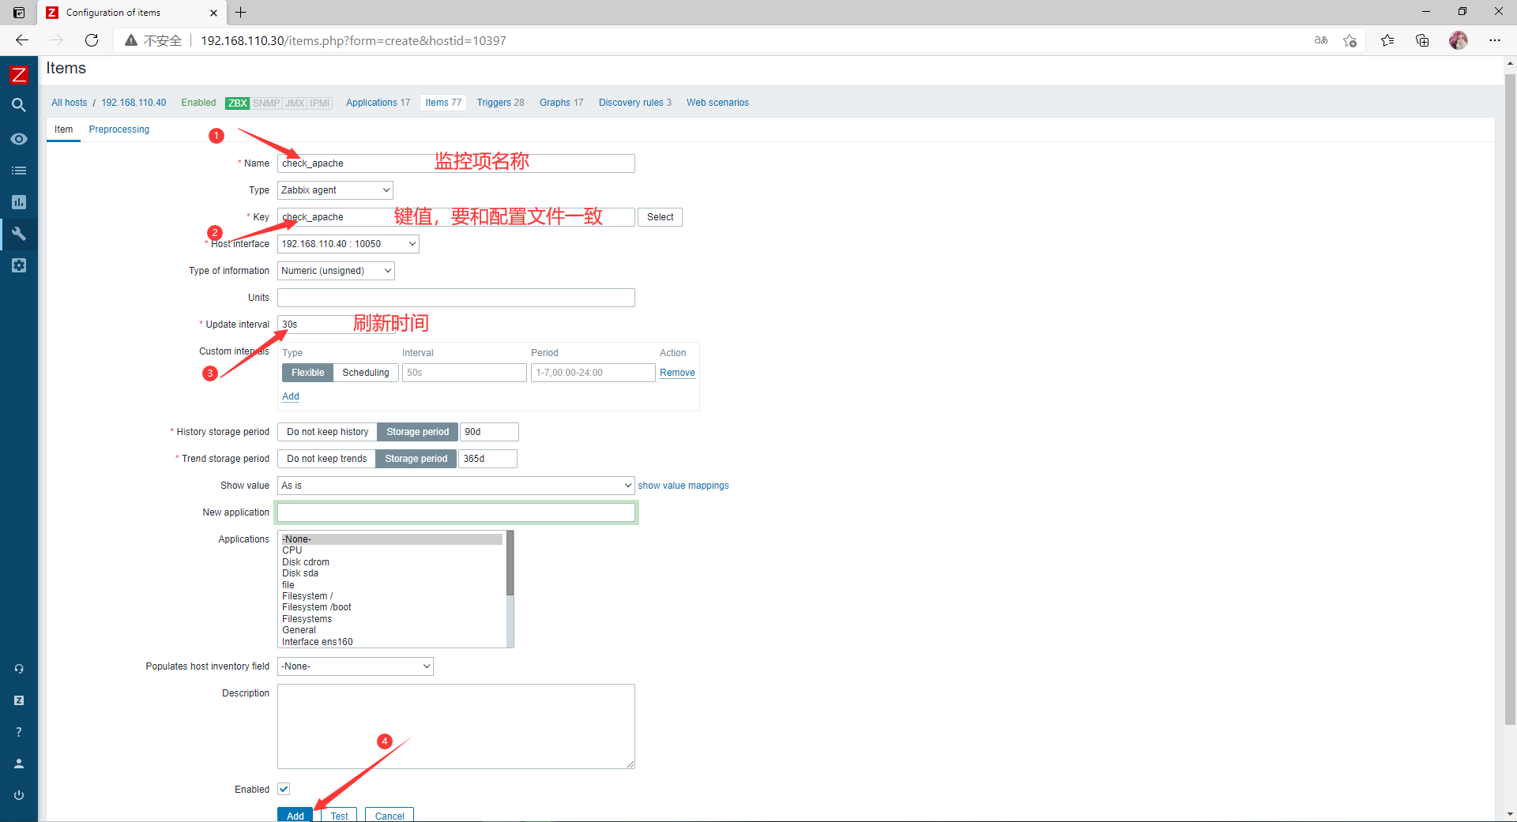The height and width of the screenshot is (822, 1517).
Task: Open the sidebar search icon
Action: (19, 105)
